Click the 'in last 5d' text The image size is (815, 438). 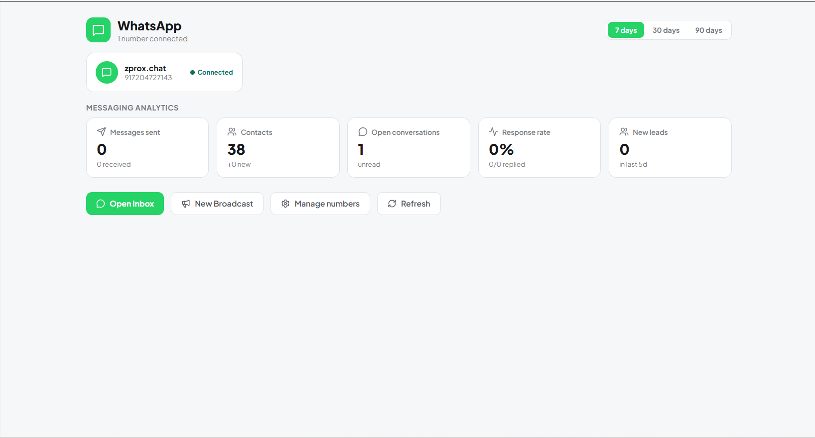click(x=633, y=164)
